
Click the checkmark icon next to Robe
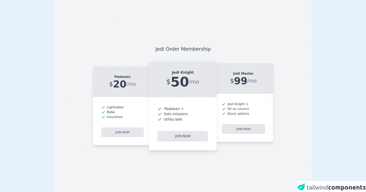(x=103, y=112)
